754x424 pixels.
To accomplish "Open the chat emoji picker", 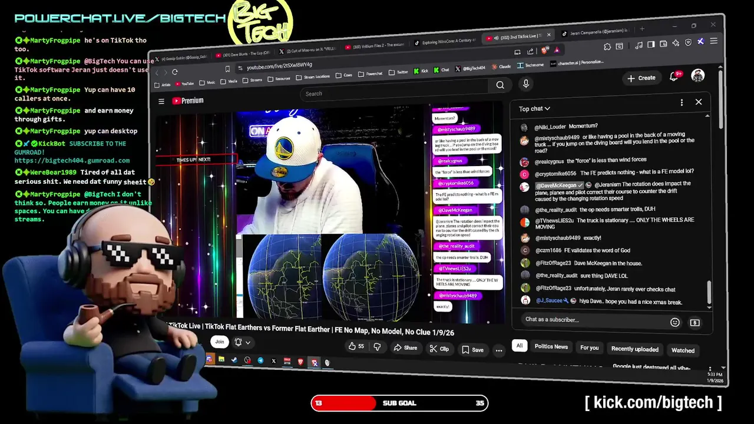I will (x=675, y=322).
